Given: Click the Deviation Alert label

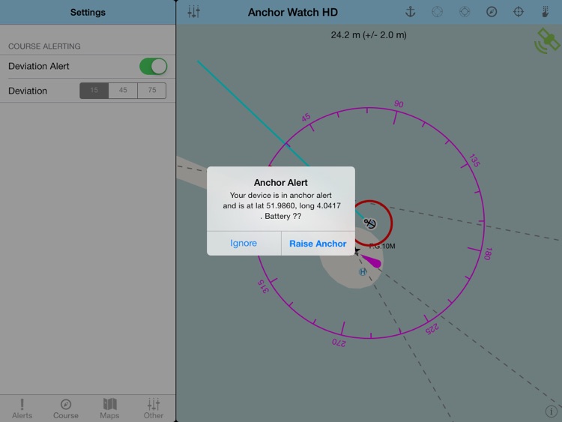Looking at the screenshot, I should [x=39, y=66].
